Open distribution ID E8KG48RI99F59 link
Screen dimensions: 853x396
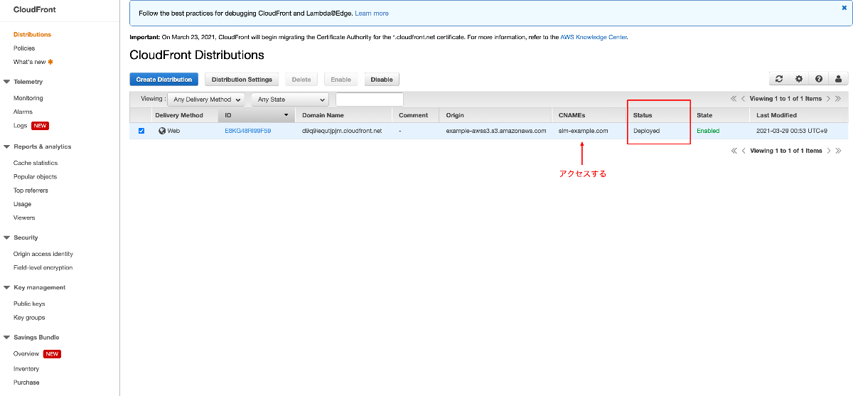[248, 131]
